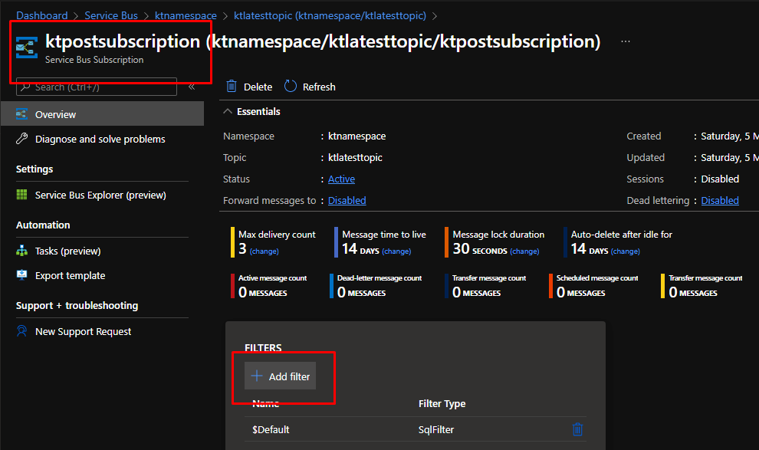Open the ellipsis more options menu
The height and width of the screenshot is (450, 759).
(626, 41)
